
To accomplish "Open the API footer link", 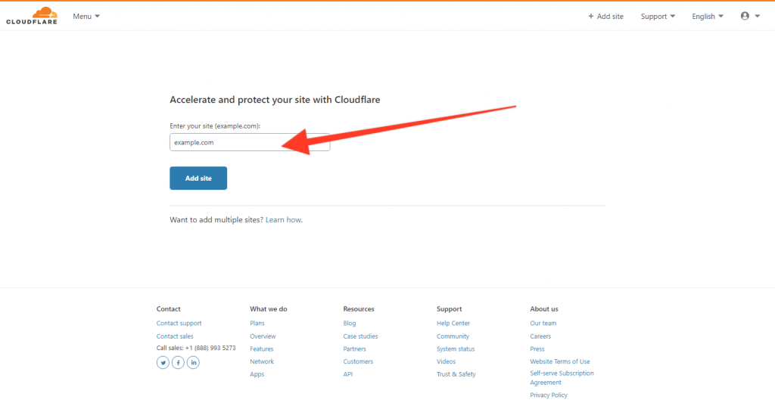I will coord(348,374).
